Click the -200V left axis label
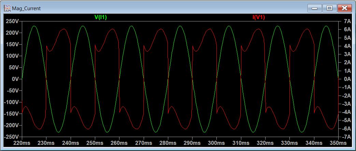356x151 pixels. click(x=12, y=125)
